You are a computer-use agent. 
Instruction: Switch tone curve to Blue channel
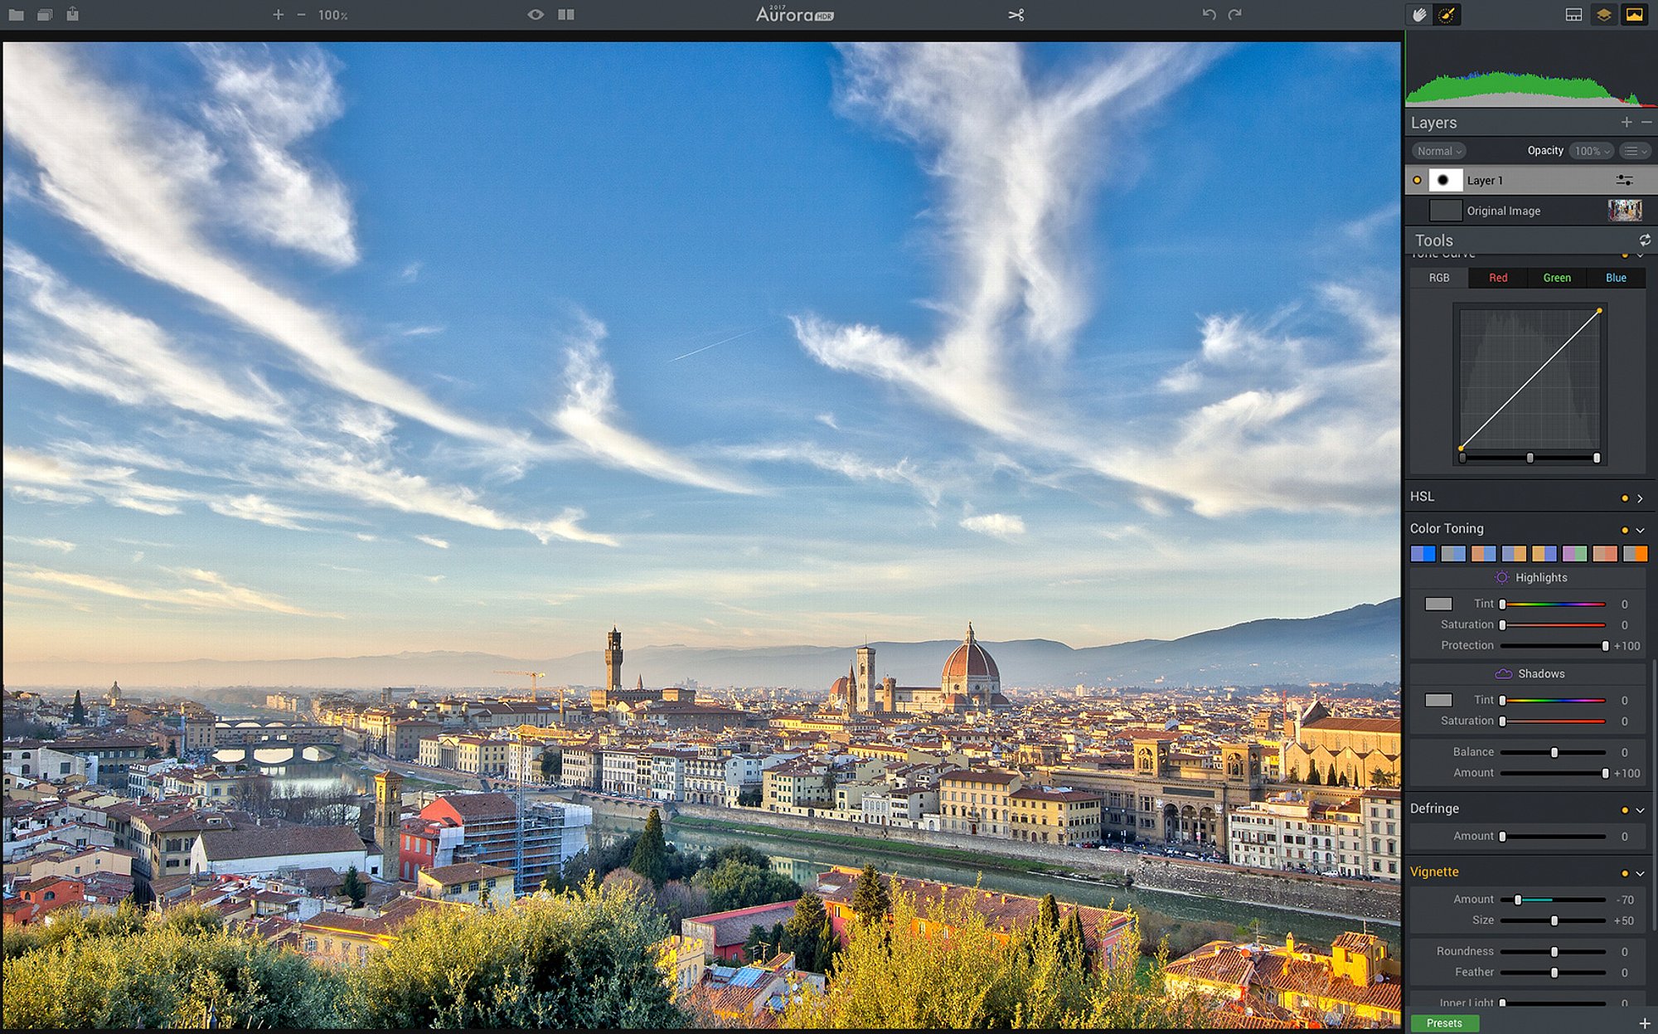coord(1616,278)
